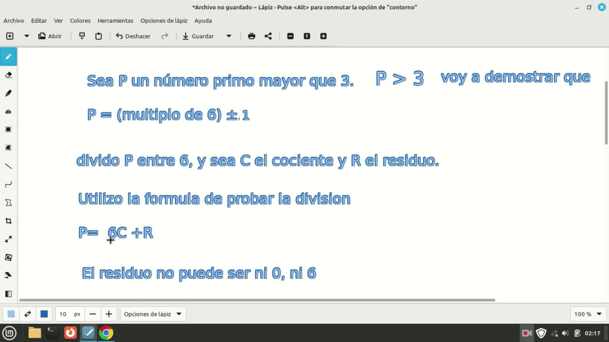Open the Ver menu
This screenshot has width=609, height=342.
pyautogui.click(x=59, y=20)
